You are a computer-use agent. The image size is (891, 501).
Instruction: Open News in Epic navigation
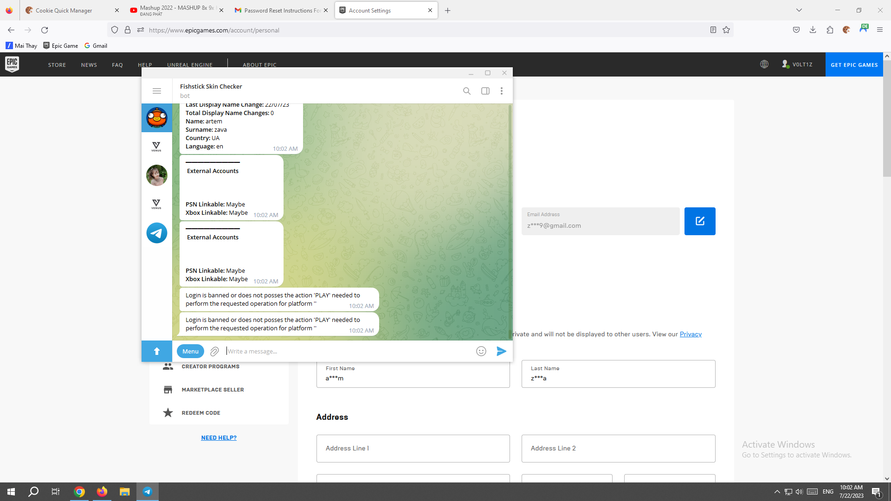pos(89,65)
